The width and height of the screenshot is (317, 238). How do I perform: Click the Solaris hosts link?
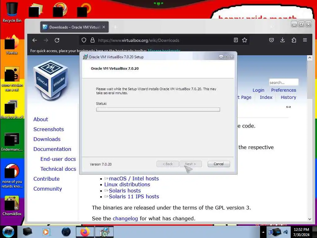pos(125,191)
